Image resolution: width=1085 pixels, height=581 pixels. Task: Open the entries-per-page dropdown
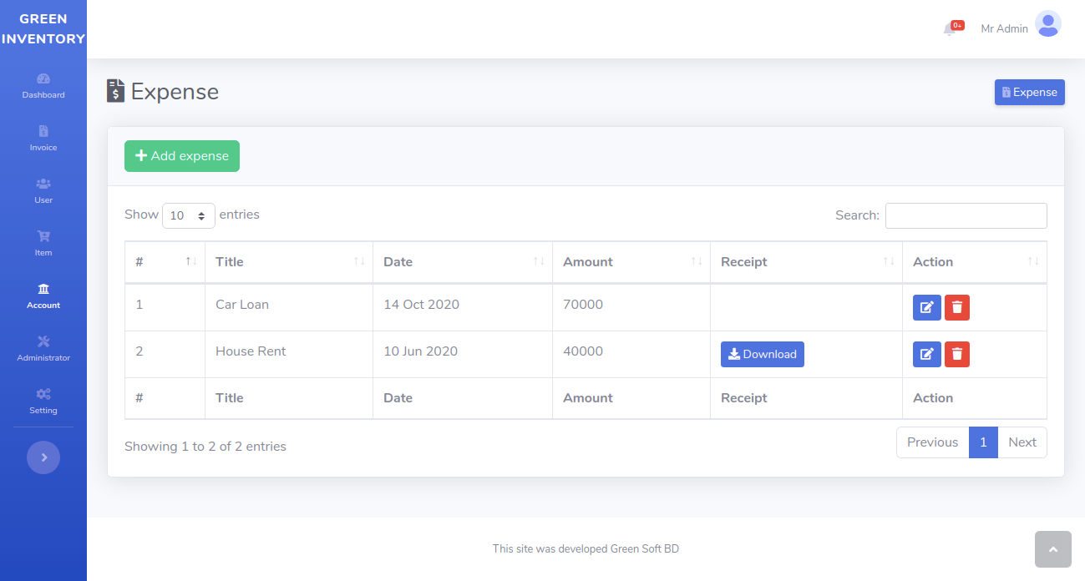[188, 215]
